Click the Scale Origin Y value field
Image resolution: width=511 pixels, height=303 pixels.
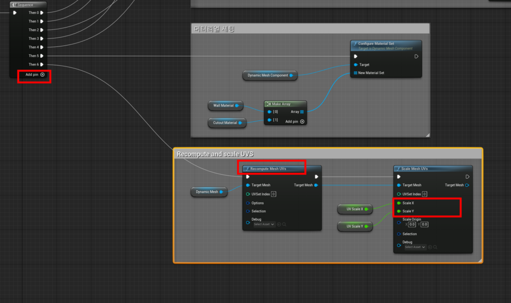click(x=425, y=225)
